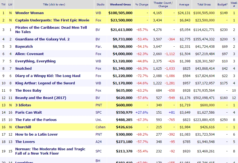This screenshot has height=163, width=238.
Task: Open Captain Underpants: The First Epic Movie
Action: coord(52,20)
